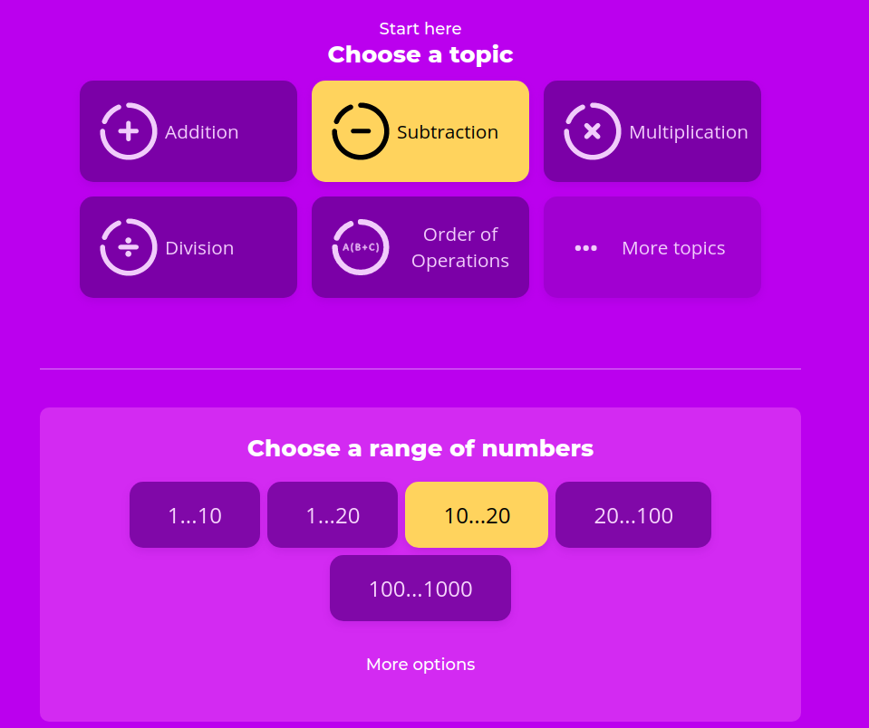869x728 pixels.
Task: Click the plus icon on the Addition card
Action: coord(128,130)
